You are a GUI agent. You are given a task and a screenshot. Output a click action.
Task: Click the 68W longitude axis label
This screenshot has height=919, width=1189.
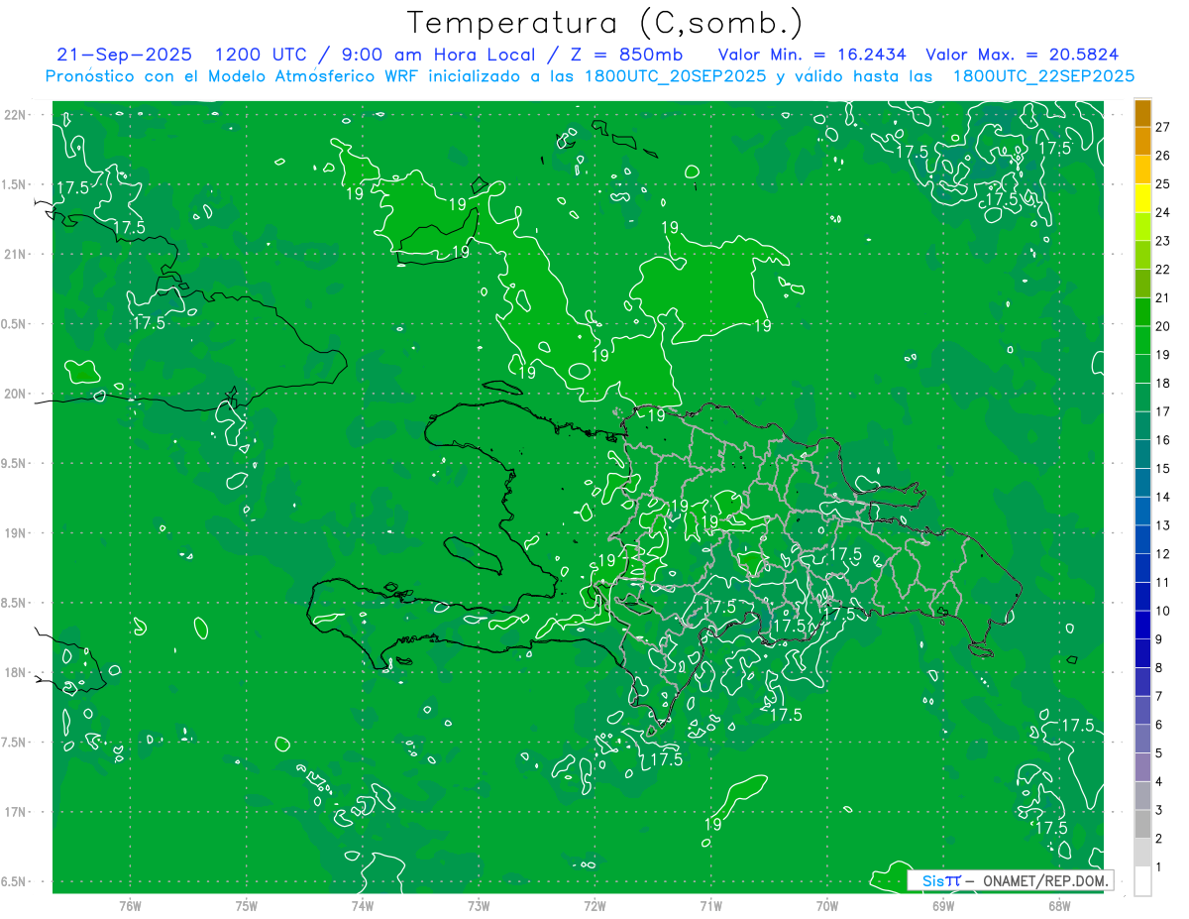click(x=1058, y=905)
